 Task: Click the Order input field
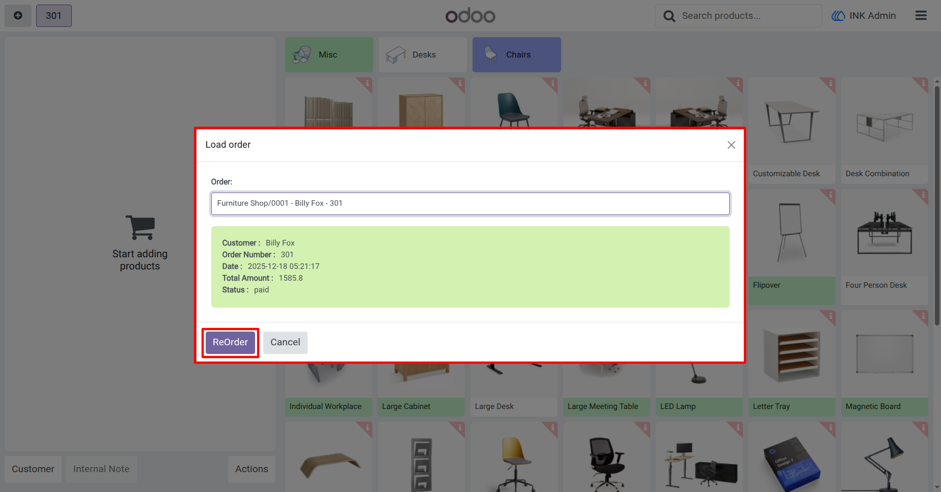coord(470,203)
